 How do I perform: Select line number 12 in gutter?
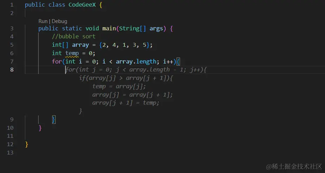(10, 144)
